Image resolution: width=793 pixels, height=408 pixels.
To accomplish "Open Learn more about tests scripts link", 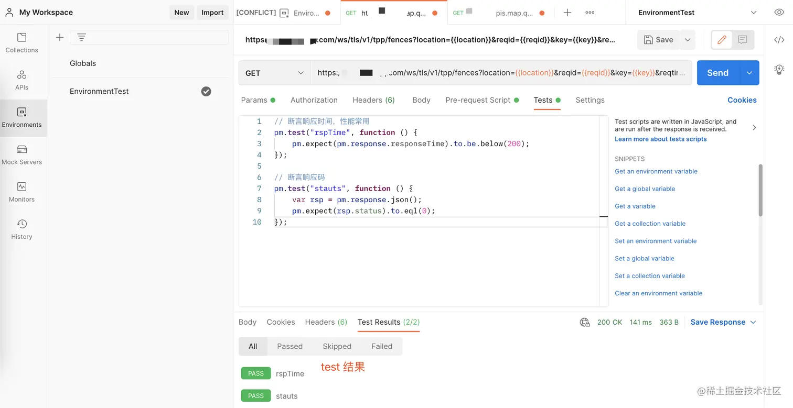I will (x=660, y=139).
